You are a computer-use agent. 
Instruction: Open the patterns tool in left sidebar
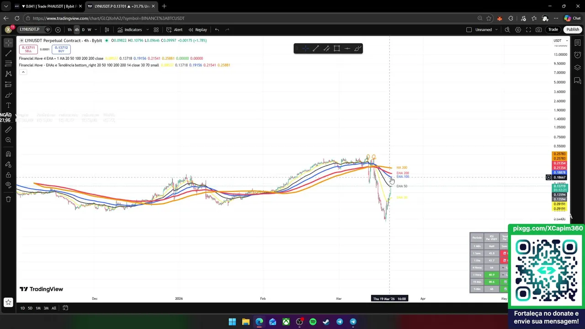pos(8,74)
